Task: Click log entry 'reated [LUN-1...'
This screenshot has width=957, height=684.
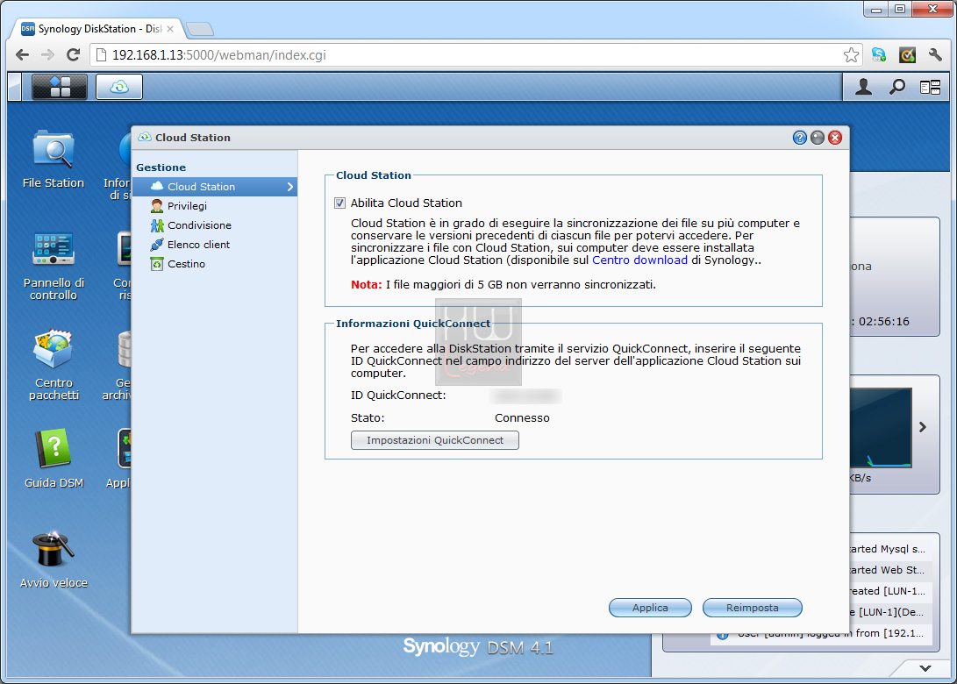Action: point(889,591)
